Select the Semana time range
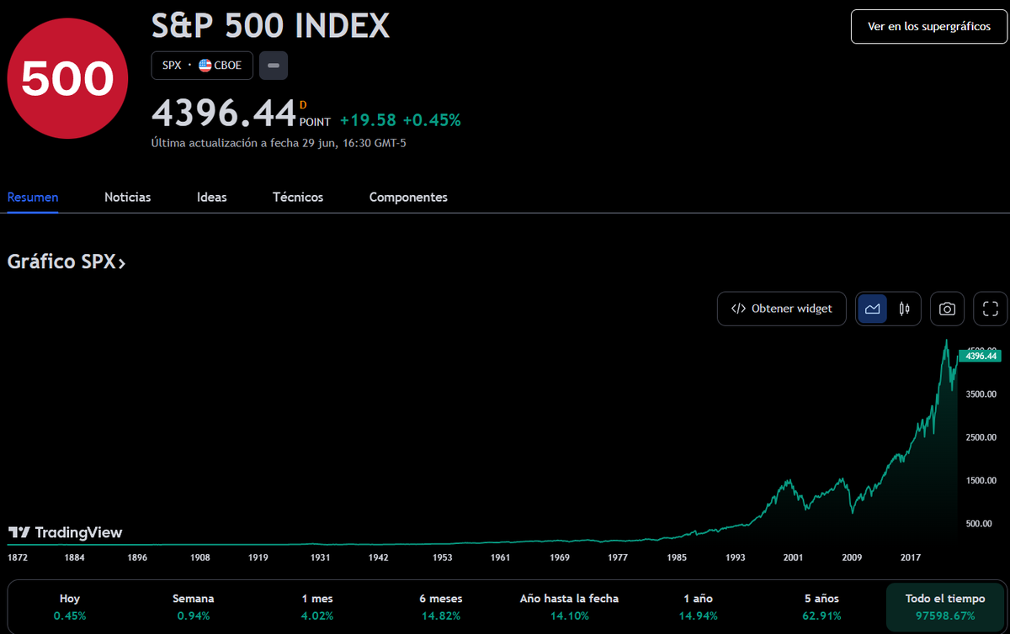This screenshot has height=634, width=1010. click(x=194, y=606)
